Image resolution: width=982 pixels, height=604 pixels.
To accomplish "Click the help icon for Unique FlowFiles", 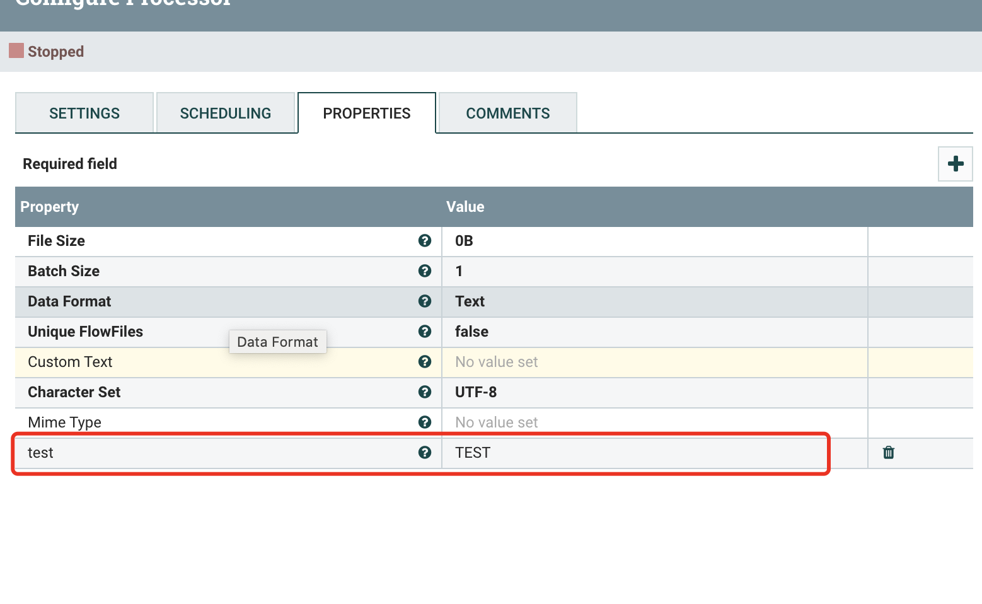I will tap(425, 332).
